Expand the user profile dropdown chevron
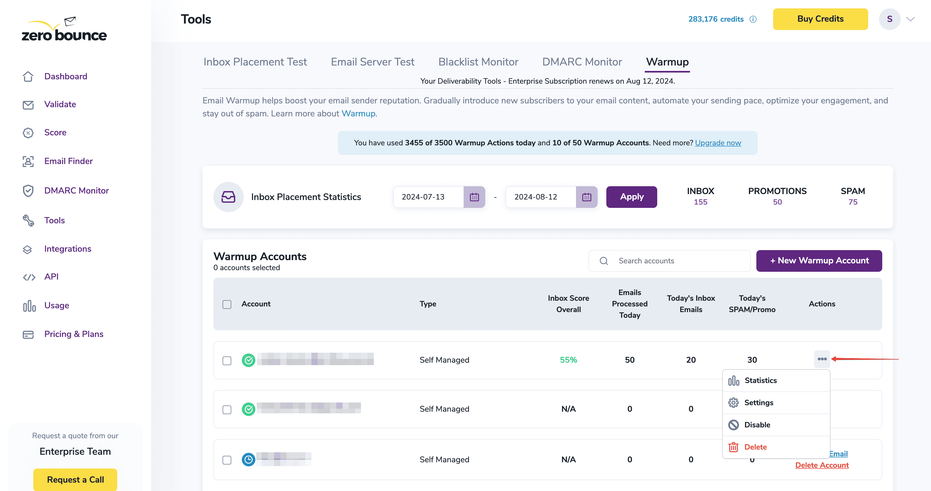931x491 pixels. pos(910,19)
